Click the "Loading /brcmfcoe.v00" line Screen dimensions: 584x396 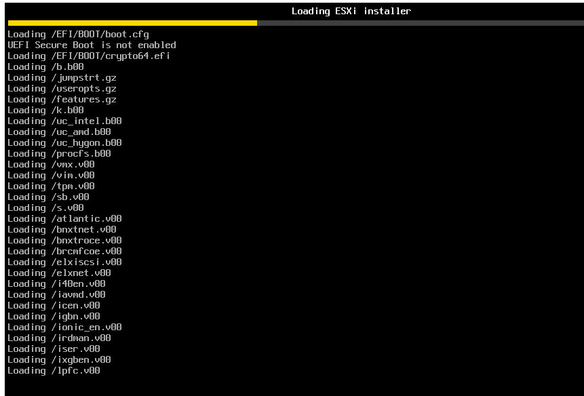pos(64,251)
